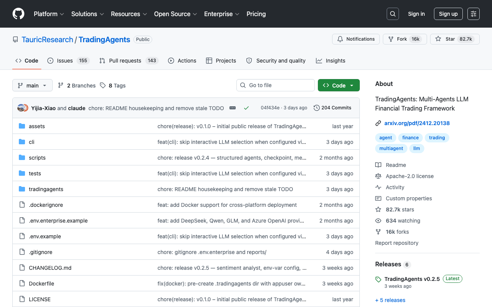Click the Dockerfile file icon

[x=22, y=284]
